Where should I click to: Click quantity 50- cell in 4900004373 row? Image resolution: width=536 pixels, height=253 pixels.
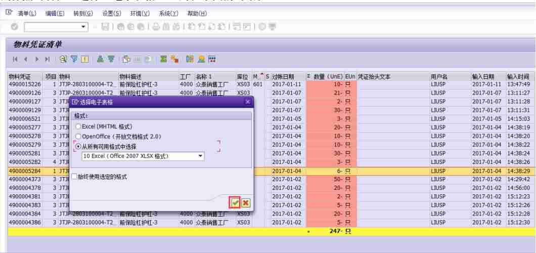(x=326, y=179)
